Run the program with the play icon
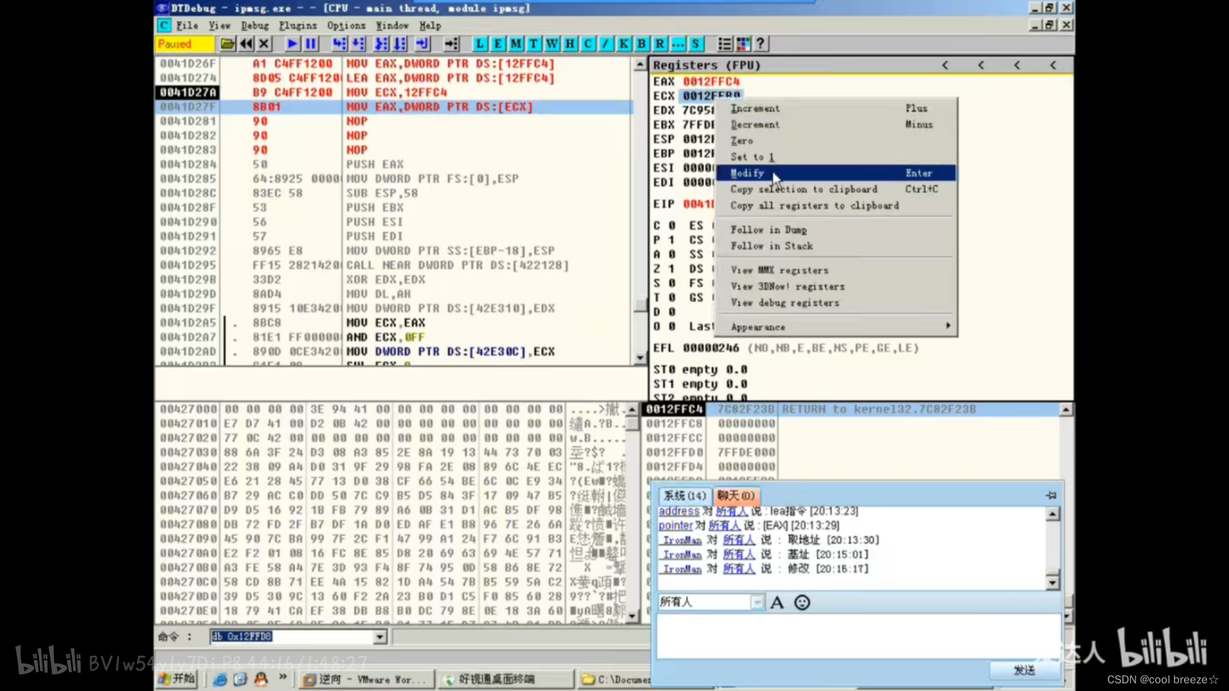 [293, 44]
